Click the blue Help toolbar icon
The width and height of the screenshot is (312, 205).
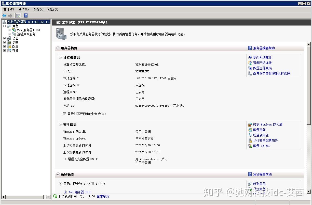pos(26,15)
